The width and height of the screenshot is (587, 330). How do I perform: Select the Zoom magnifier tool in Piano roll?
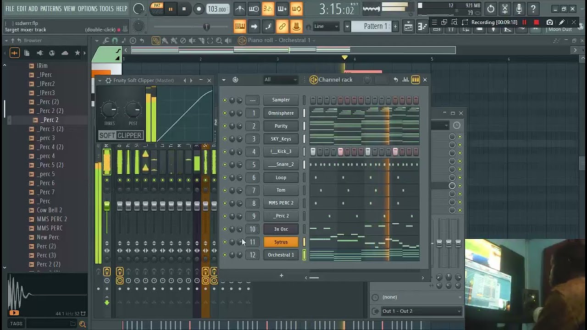[219, 40]
